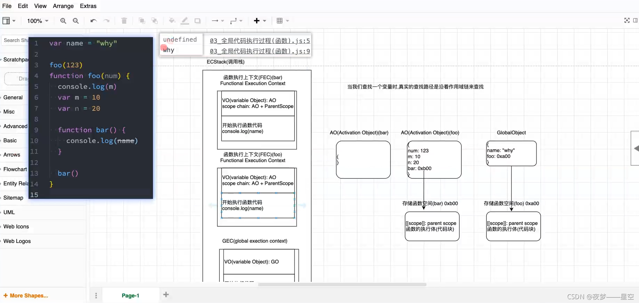Click the add new page plus icon
Viewport: 639px width, 303px height.
click(166, 295)
